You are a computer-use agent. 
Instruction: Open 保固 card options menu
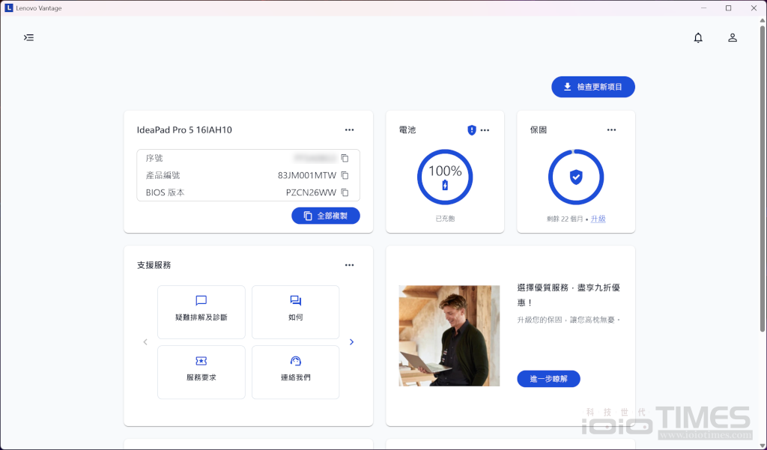coord(611,130)
